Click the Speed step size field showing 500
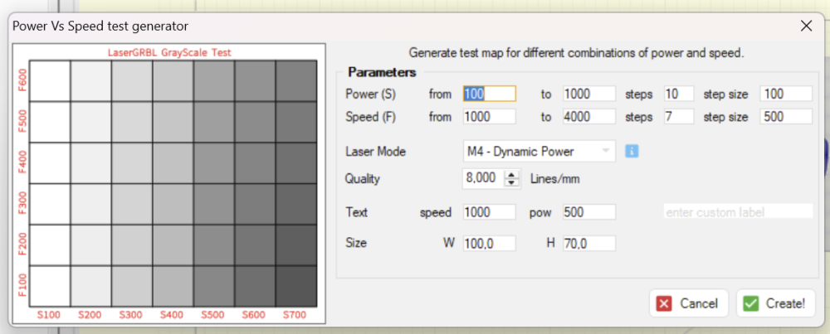 point(786,117)
